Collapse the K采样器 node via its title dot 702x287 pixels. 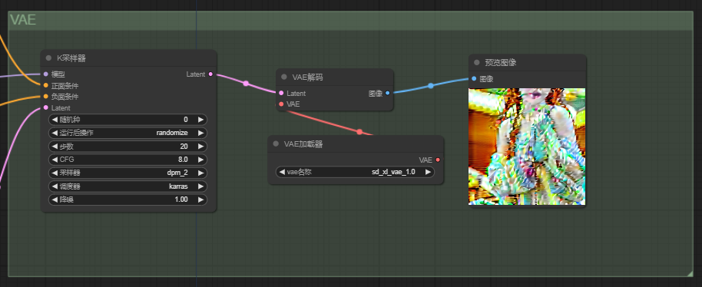(48, 58)
